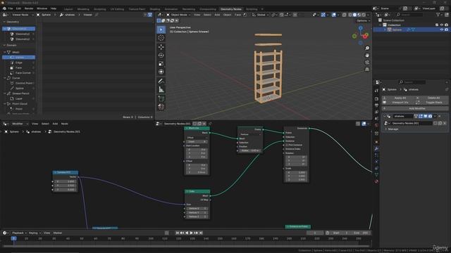Toggle the viewport overlays button
This screenshot has width=451, height=253.
point(333,15)
